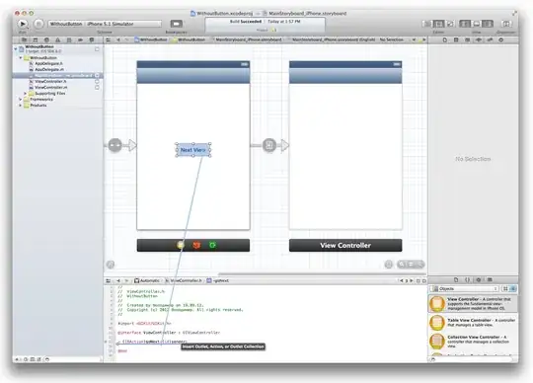Viewport: 533px width, 383px height.
Task: Click the Stop button next to Run
Action: [38, 24]
